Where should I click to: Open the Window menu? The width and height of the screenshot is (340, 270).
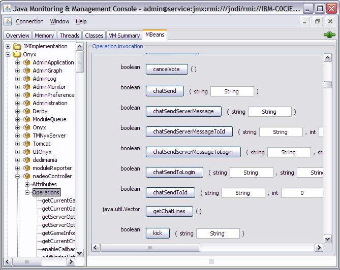click(x=59, y=21)
